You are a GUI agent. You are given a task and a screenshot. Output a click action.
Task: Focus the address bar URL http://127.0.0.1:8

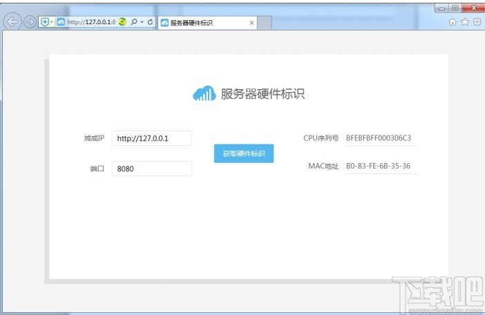(91, 22)
